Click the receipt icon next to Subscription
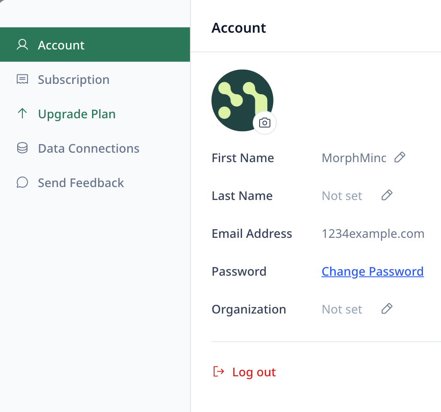This screenshot has width=441, height=412. coord(22,80)
